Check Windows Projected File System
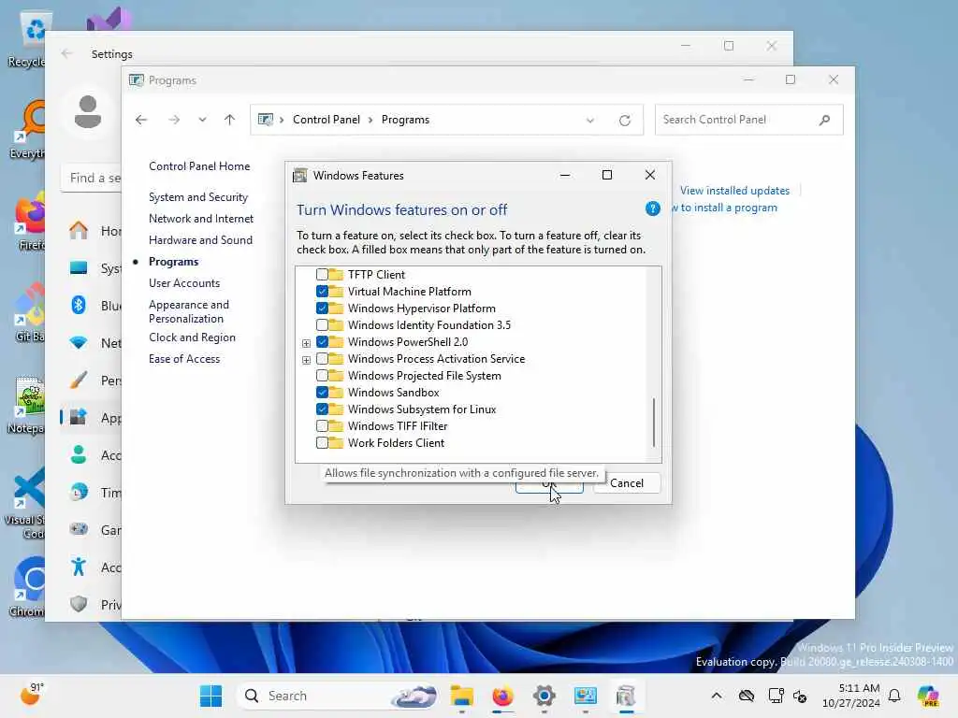Viewport: 958px width, 718px height. (x=322, y=376)
